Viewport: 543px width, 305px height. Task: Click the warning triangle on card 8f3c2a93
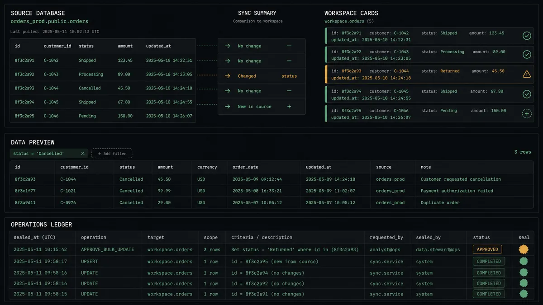527,74
